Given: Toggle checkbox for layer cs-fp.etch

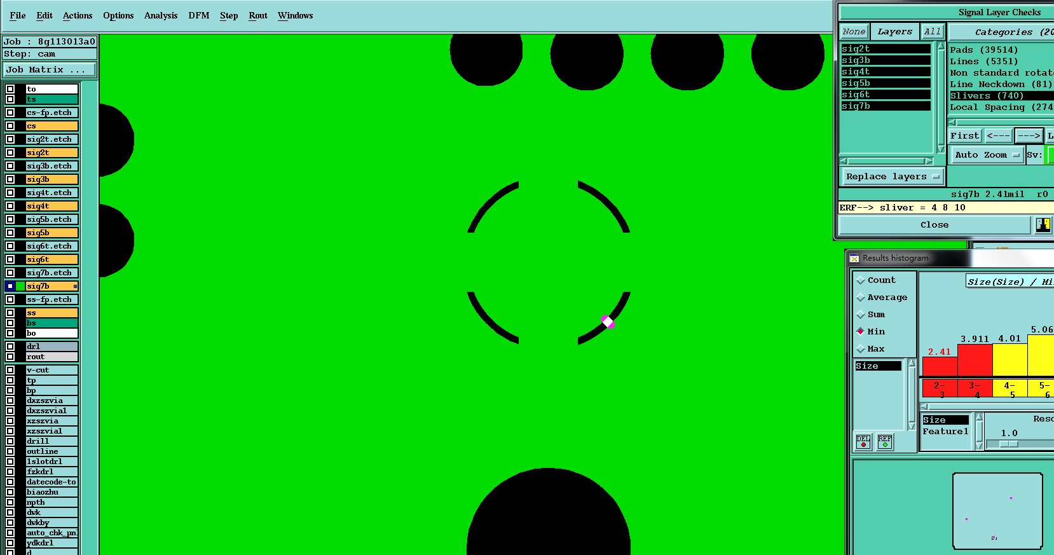Looking at the screenshot, I should click(x=10, y=113).
